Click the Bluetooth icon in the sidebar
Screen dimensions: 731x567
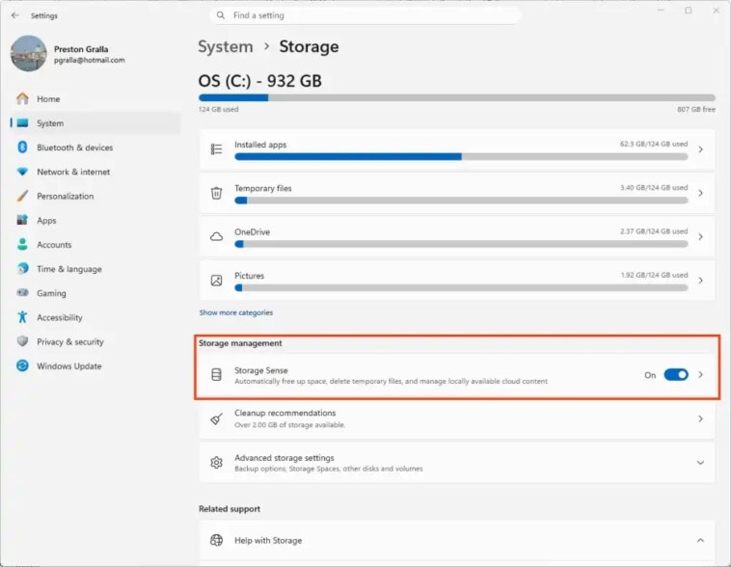tap(22, 148)
